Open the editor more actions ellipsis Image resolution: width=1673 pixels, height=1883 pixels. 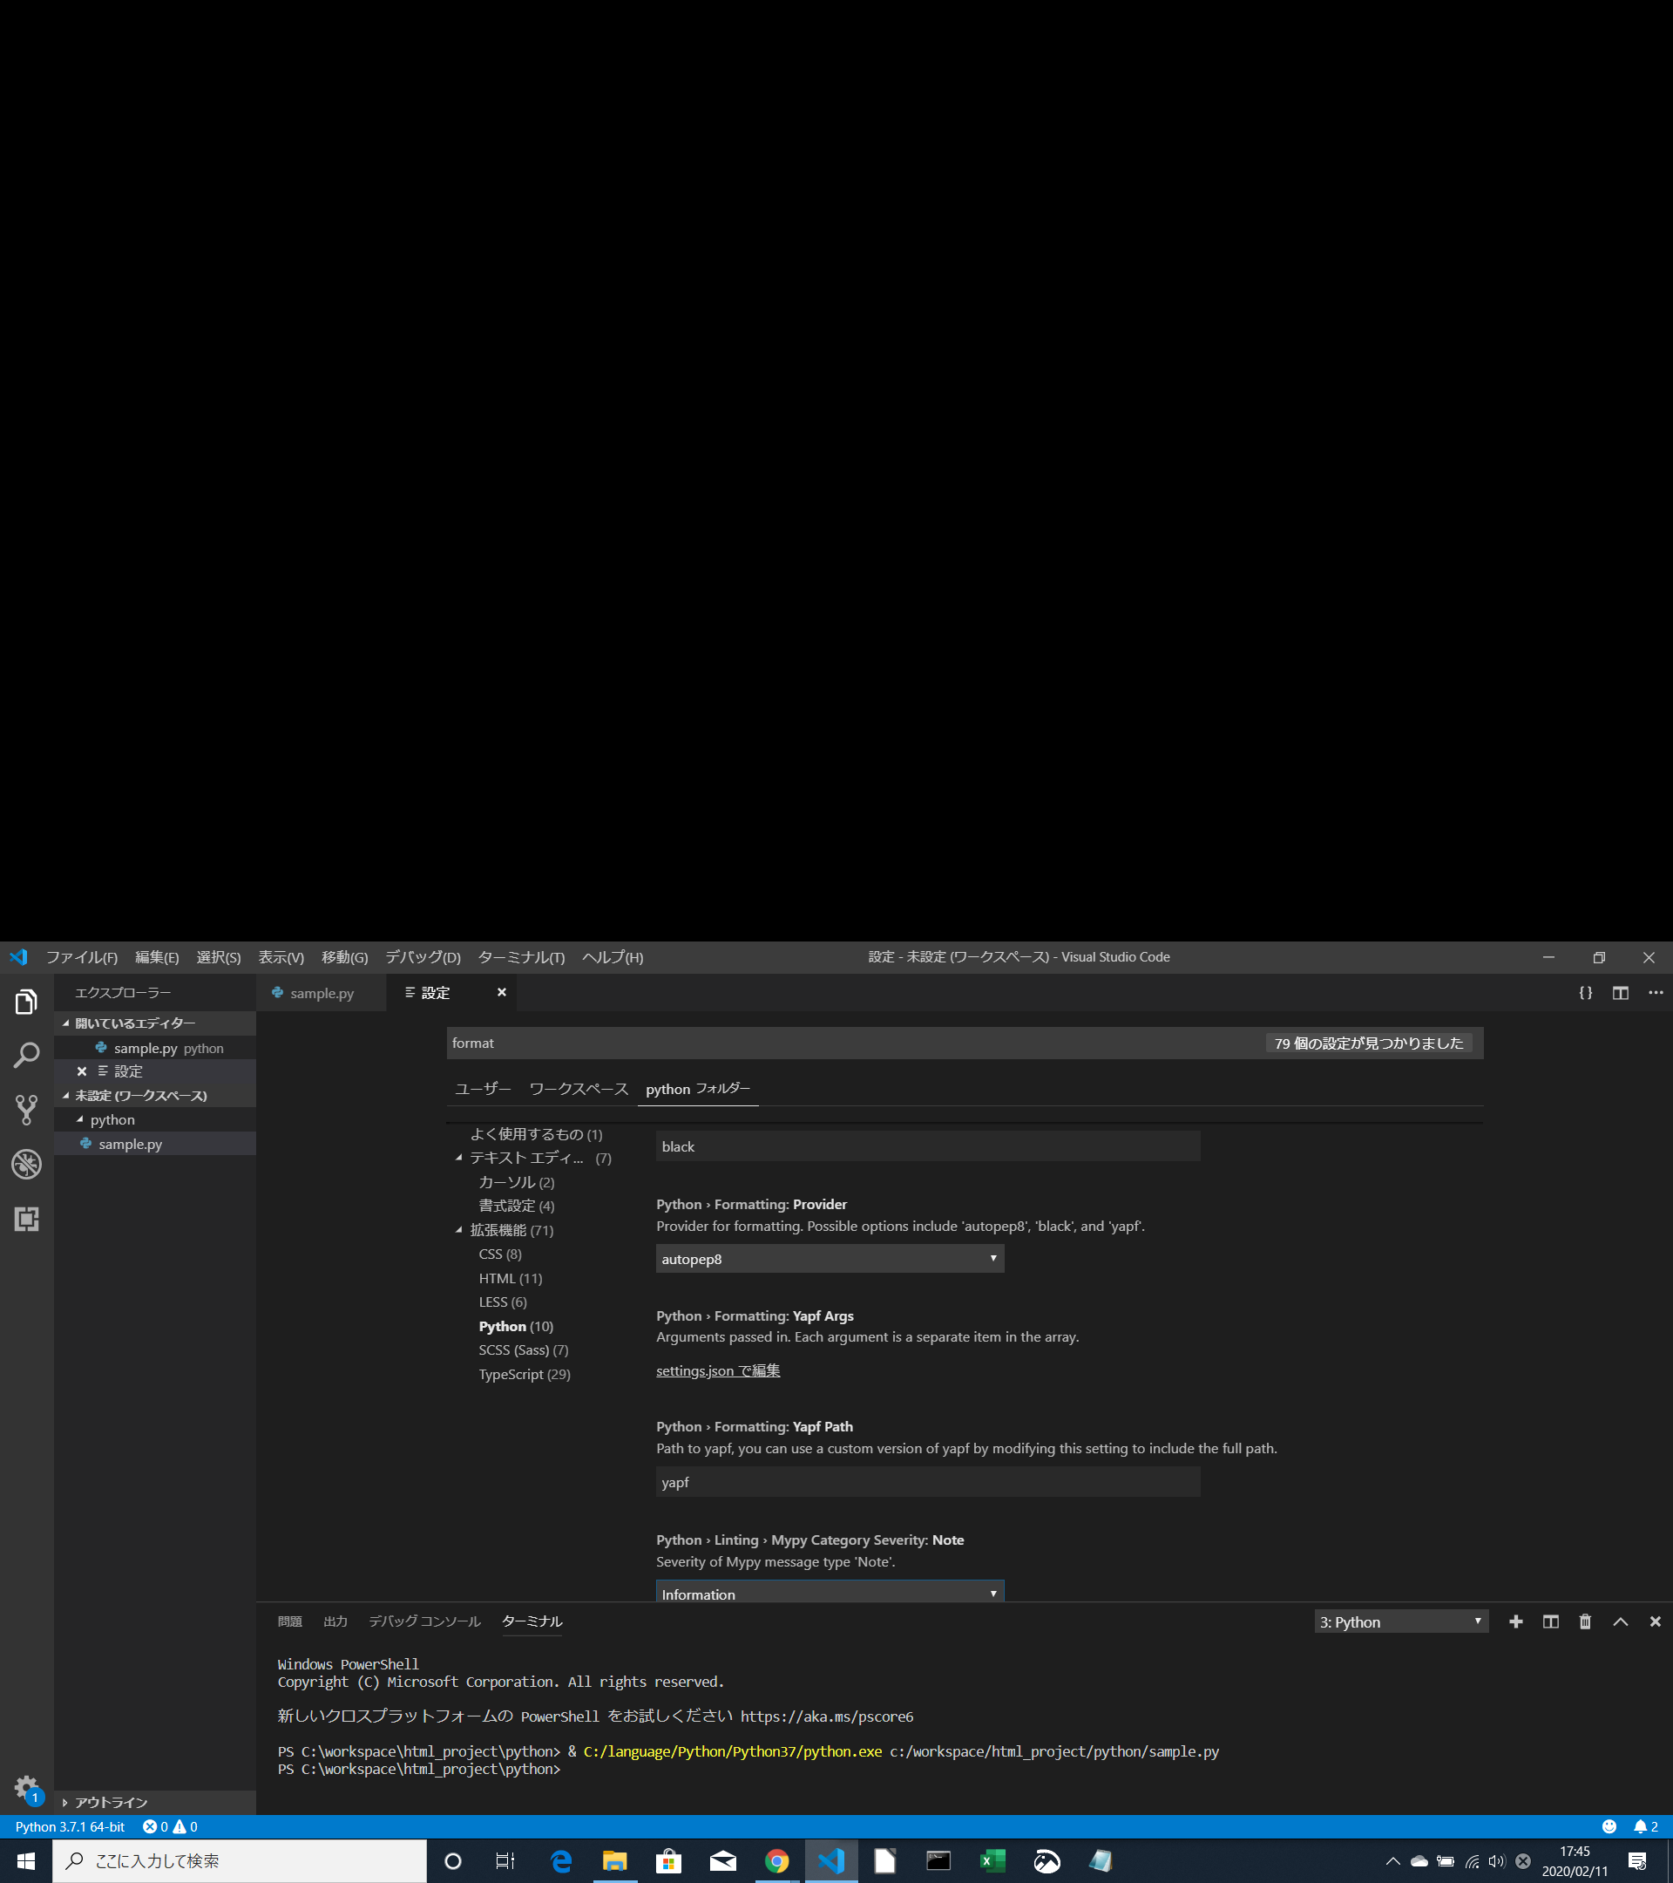pyautogui.click(x=1656, y=992)
